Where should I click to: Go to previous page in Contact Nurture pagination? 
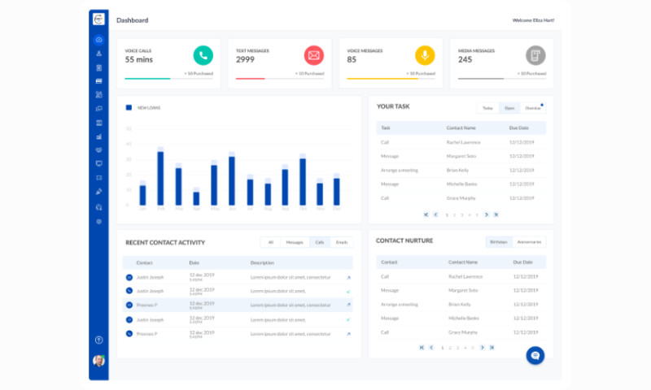[431, 347]
